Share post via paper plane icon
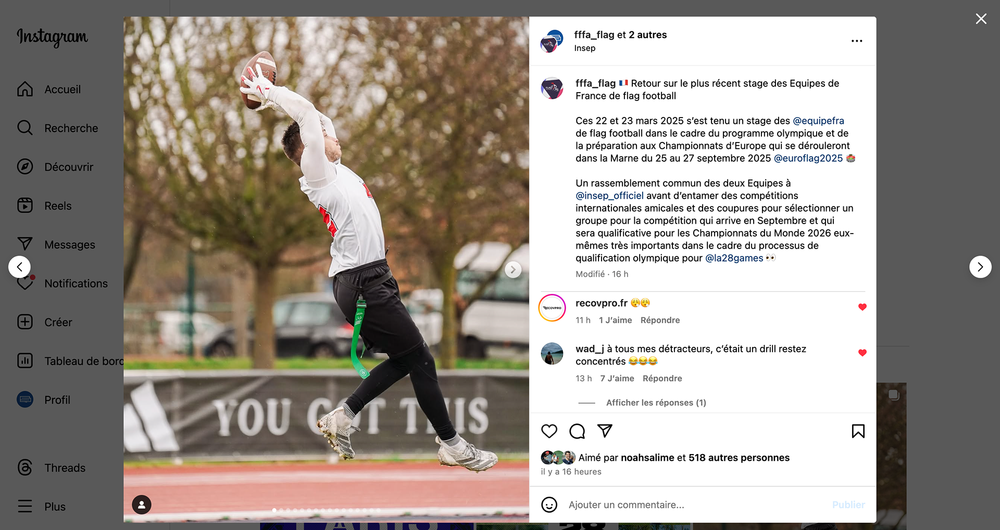 coord(605,431)
